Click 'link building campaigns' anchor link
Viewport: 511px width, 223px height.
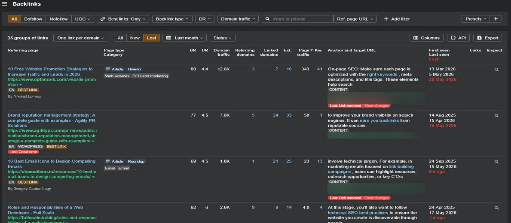click(x=370, y=169)
